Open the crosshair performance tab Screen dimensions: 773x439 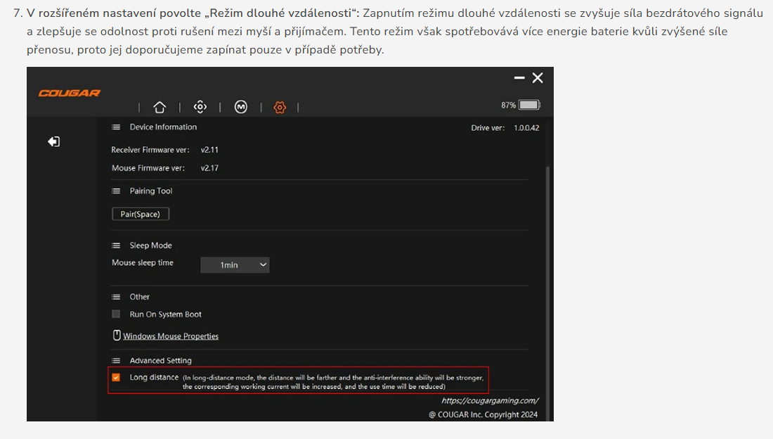[x=200, y=106]
